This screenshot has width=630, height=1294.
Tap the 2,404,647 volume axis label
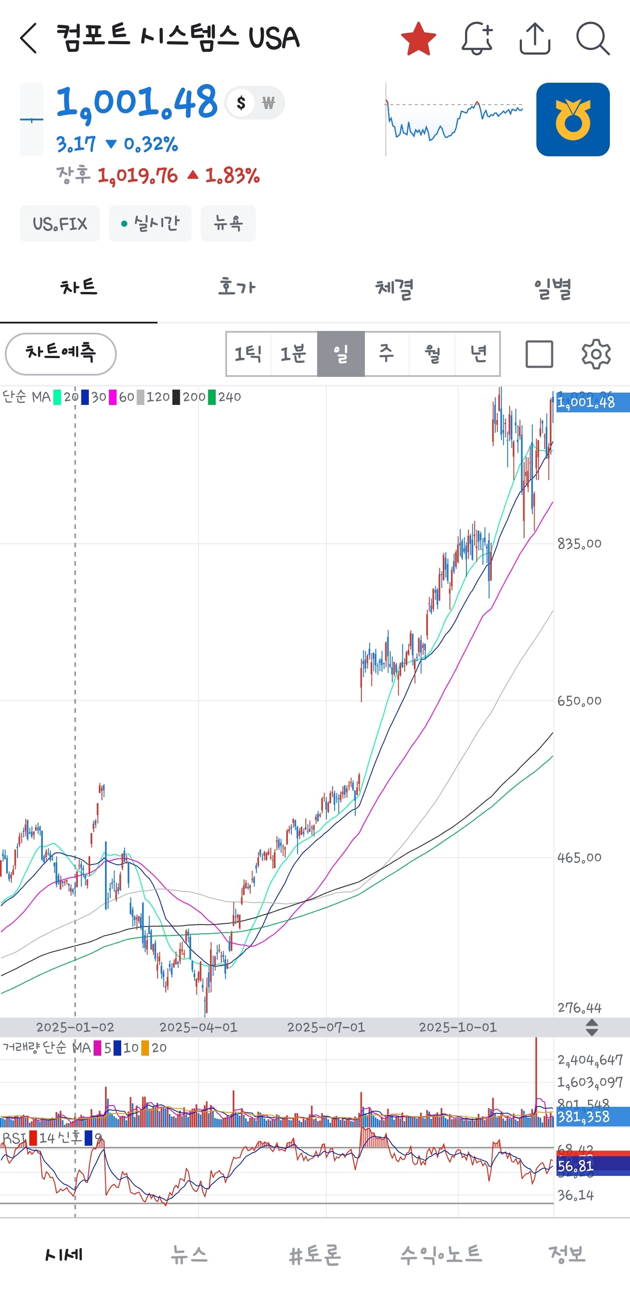pos(590,1060)
